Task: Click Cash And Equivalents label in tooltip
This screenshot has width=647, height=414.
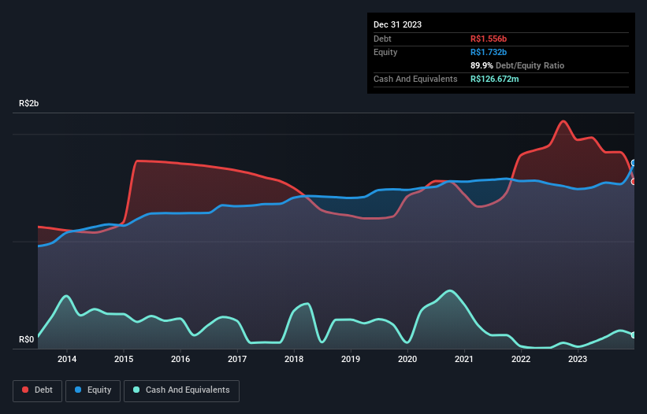Action: tap(415, 79)
